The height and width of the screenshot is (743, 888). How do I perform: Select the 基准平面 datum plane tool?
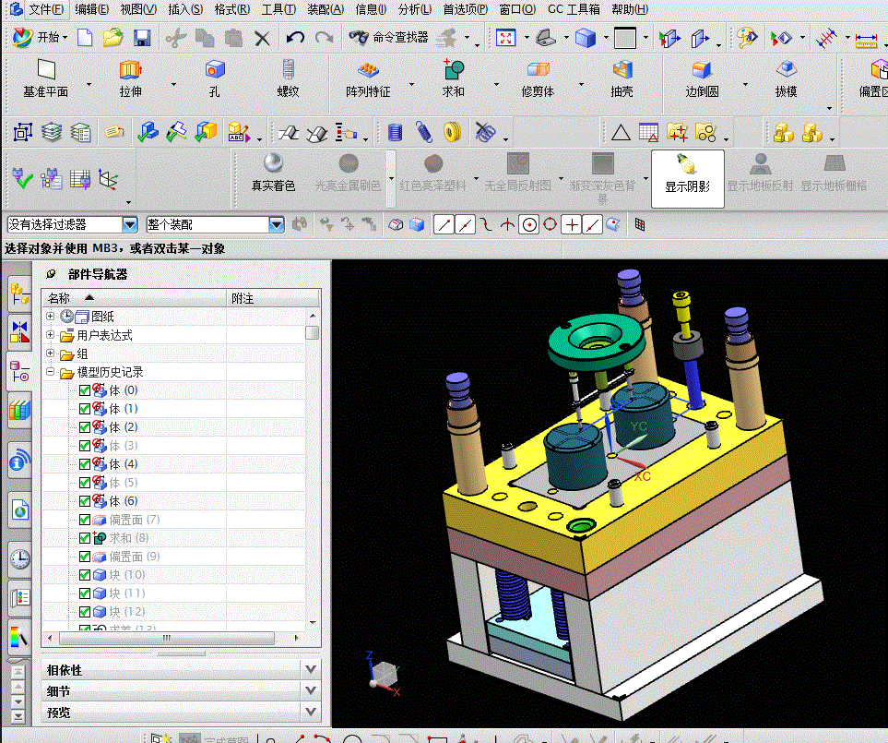coord(46,78)
